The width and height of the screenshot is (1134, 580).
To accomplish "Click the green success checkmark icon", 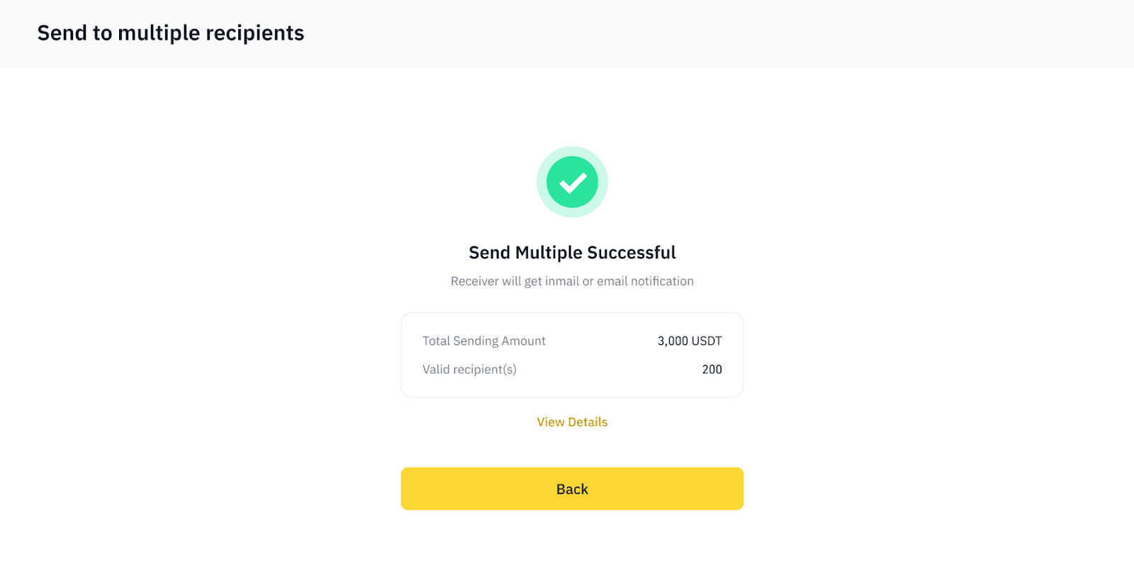I will [572, 182].
